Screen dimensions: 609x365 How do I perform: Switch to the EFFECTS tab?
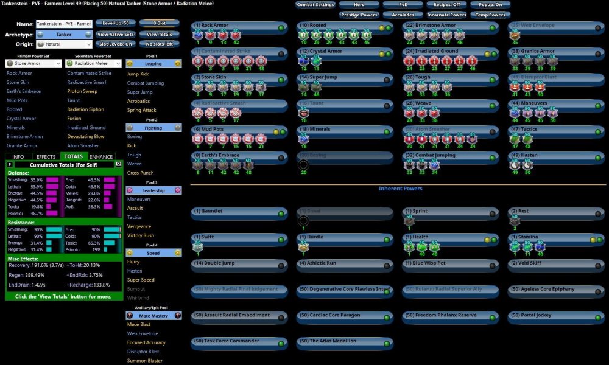46,156
